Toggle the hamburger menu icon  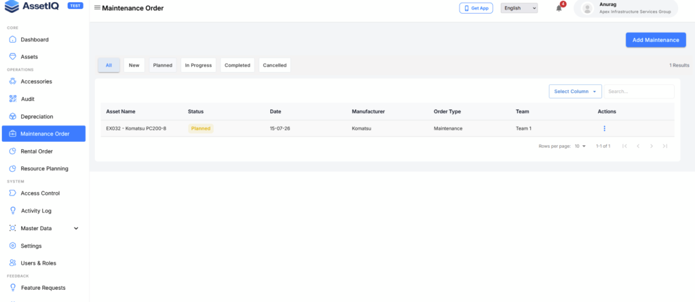[97, 7]
